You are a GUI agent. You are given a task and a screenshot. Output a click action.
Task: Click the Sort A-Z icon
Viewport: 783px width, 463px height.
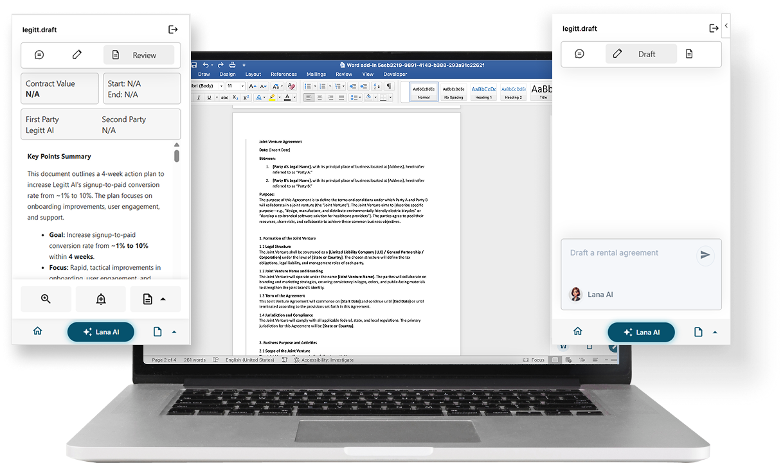[377, 86]
